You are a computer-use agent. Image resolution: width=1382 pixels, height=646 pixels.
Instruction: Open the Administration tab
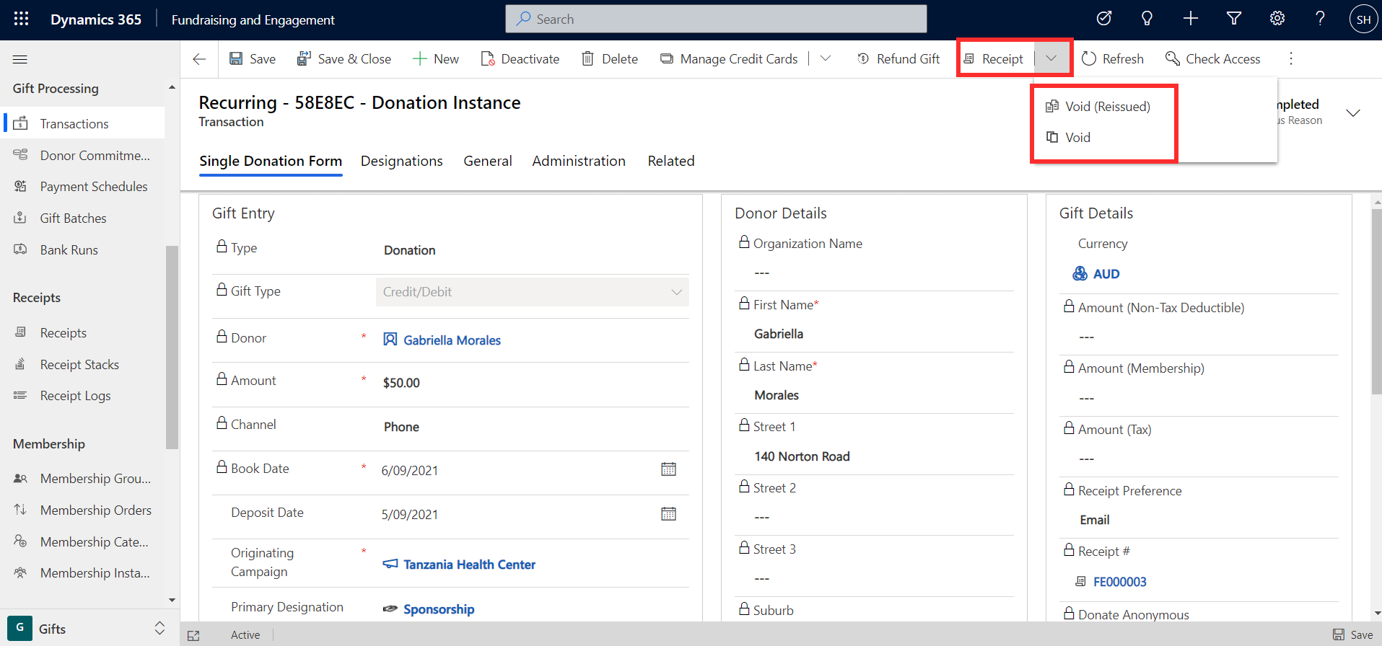coord(579,161)
